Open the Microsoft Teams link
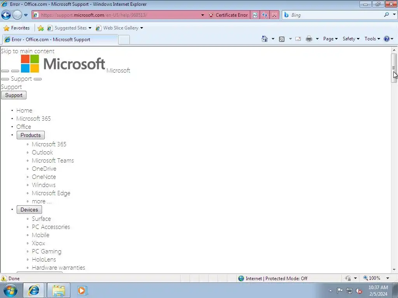 pyautogui.click(x=53, y=160)
